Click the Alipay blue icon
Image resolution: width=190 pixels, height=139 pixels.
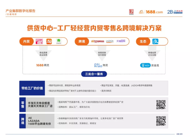point(156,42)
